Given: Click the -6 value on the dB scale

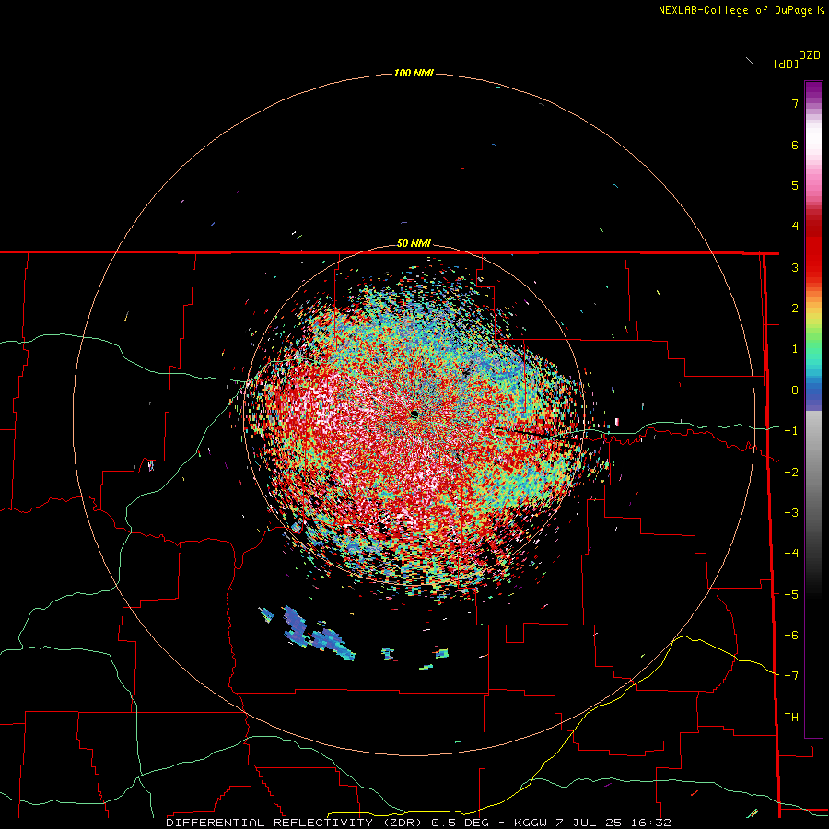Looking at the screenshot, I should click(x=791, y=636).
